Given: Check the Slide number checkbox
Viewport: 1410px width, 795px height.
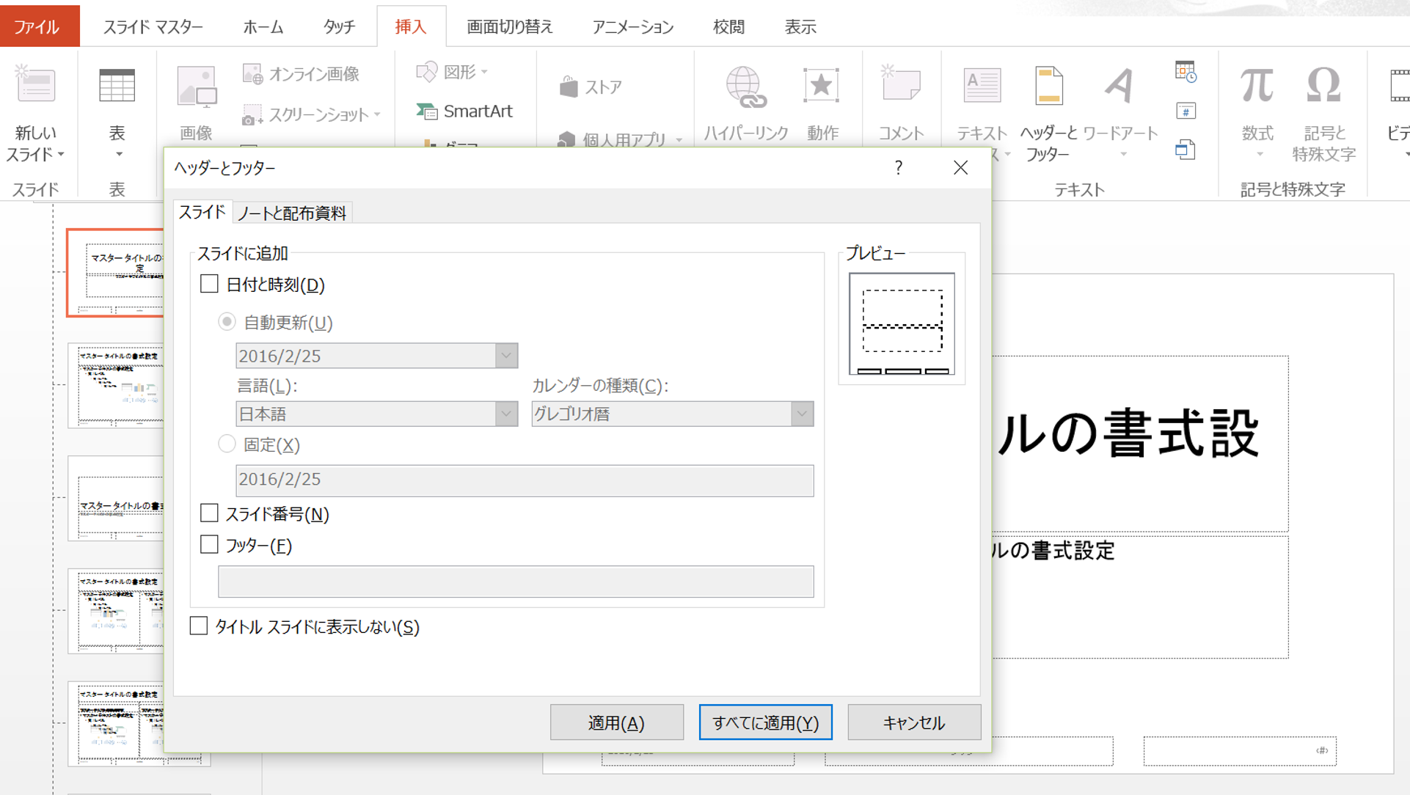Looking at the screenshot, I should 210,513.
